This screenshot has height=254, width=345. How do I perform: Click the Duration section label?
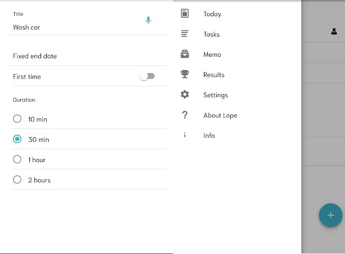[x=24, y=100]
